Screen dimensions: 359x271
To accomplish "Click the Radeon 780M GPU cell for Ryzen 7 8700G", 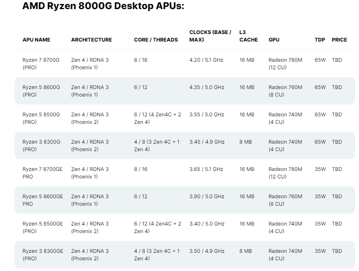I will (285, 64).
